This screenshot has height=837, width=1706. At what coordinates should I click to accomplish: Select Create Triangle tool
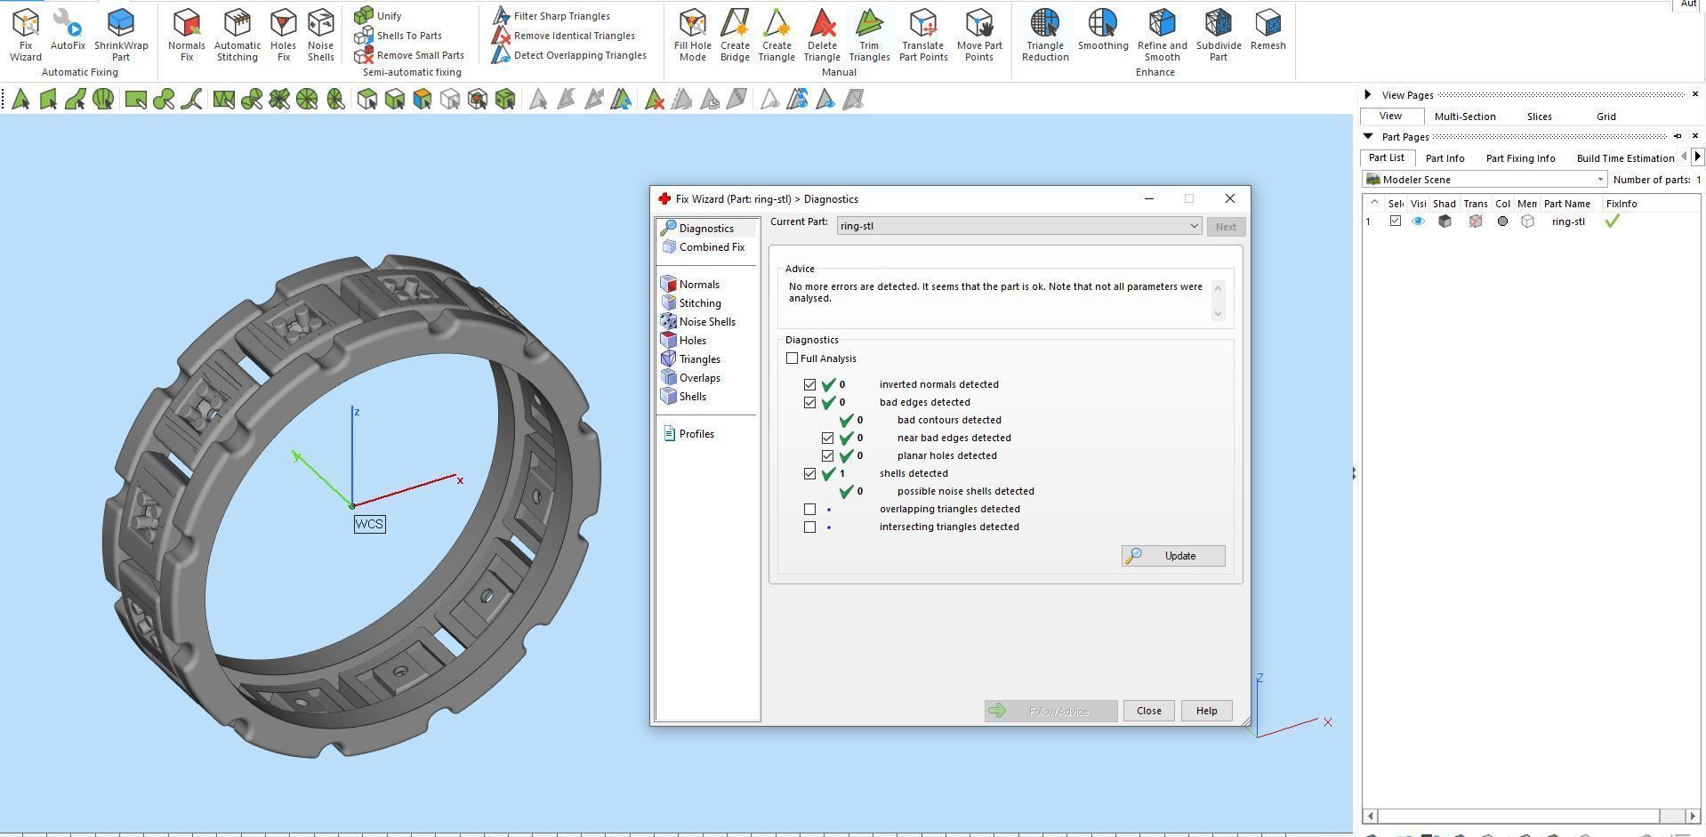(777, 35)
